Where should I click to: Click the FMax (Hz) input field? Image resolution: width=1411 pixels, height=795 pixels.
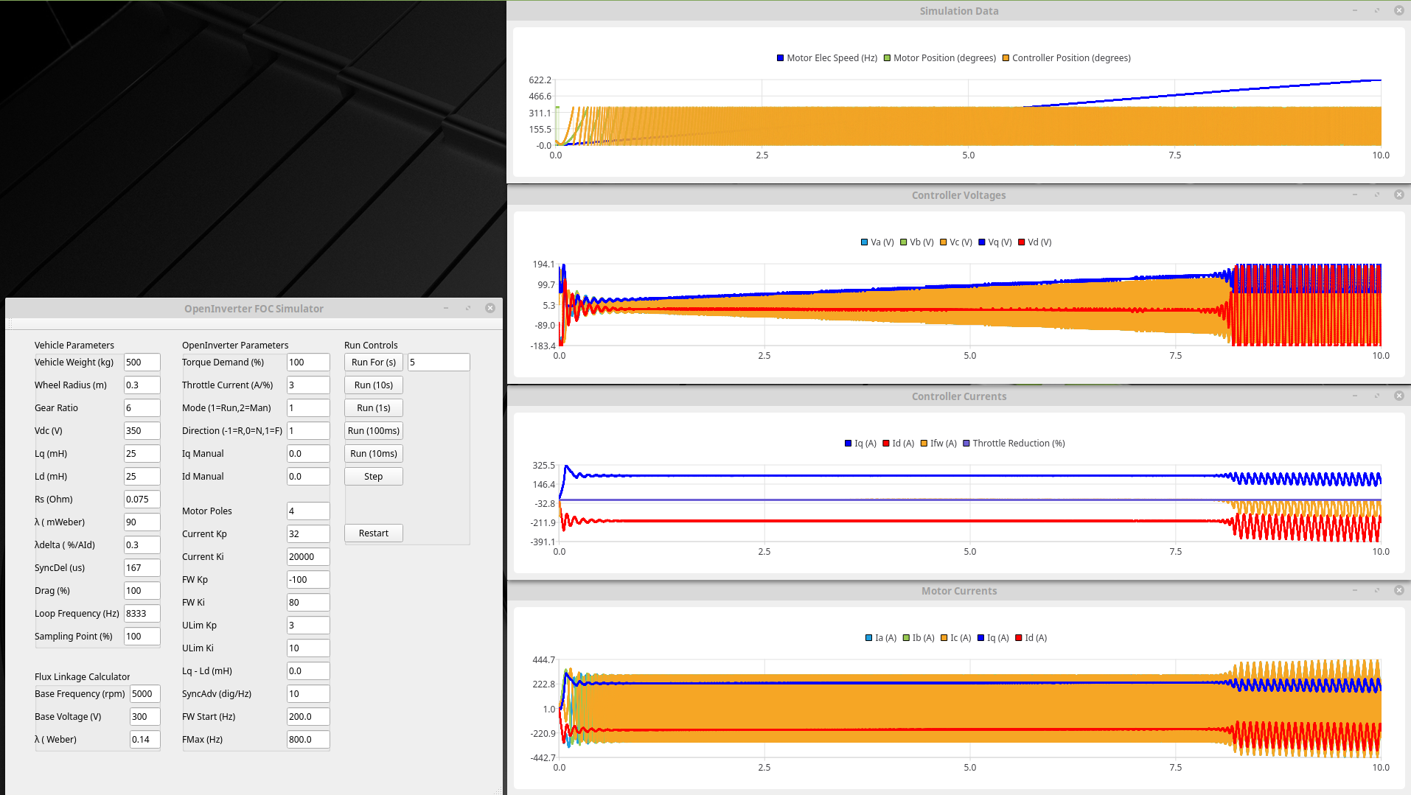pyautogui.click(x=307, y=740)
